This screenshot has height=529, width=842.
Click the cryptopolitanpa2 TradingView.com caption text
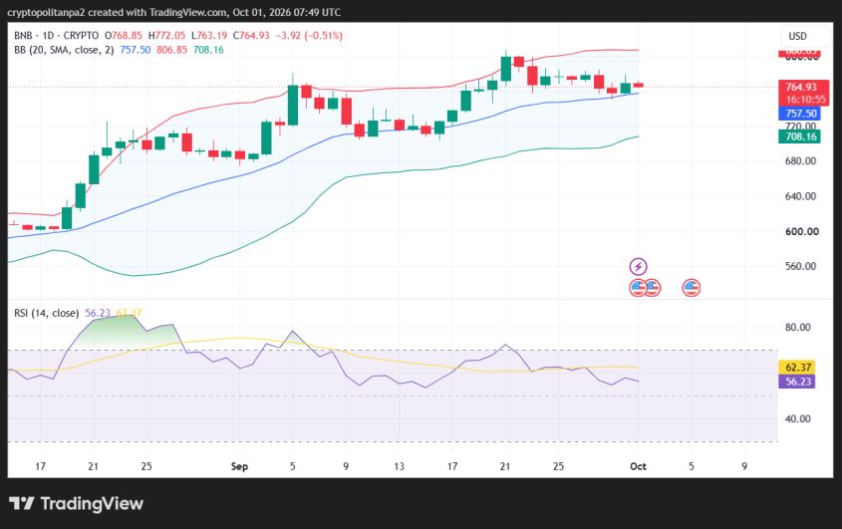(174, 12)
